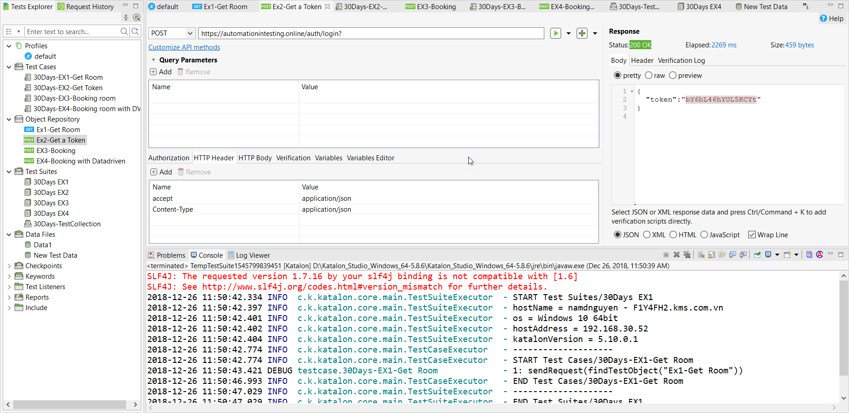Open the POST HTTP method dropdown
Image resolution: width=849 pixels, height=413 pixels.
click(172, 33)
